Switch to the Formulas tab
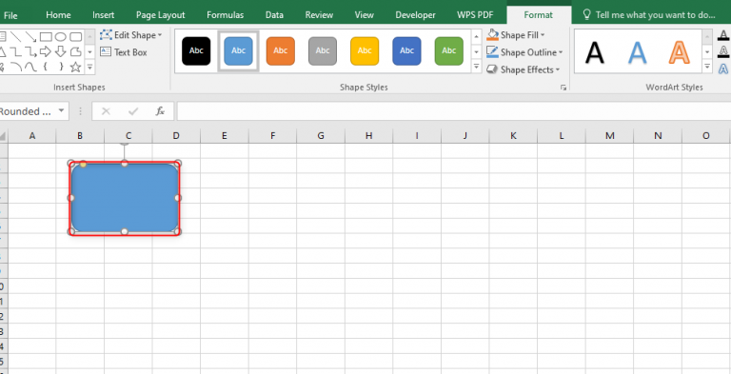The width and height of the screenshot is (731, 374). [x=226, y=15]
